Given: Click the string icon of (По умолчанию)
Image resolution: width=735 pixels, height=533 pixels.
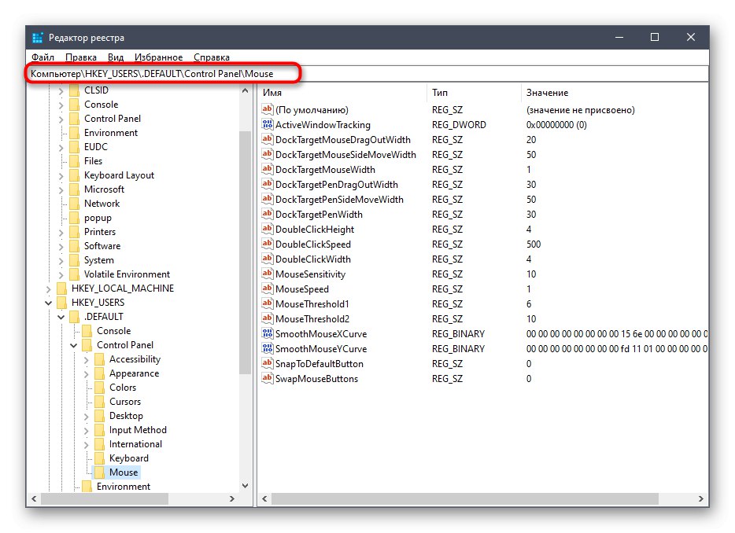Looking at the screenshot, I should click(x=268, y=109).
